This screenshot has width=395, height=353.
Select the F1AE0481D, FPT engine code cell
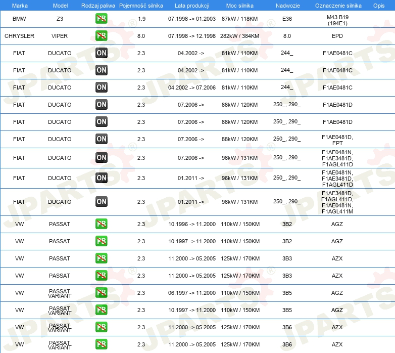[x=337, y=140]
